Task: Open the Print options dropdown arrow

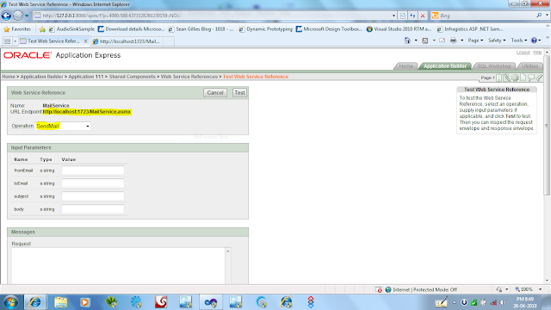Action: point(461,40)
